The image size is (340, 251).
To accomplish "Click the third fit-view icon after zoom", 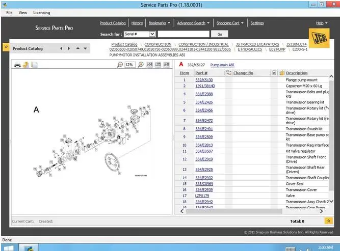I will 166,65.
